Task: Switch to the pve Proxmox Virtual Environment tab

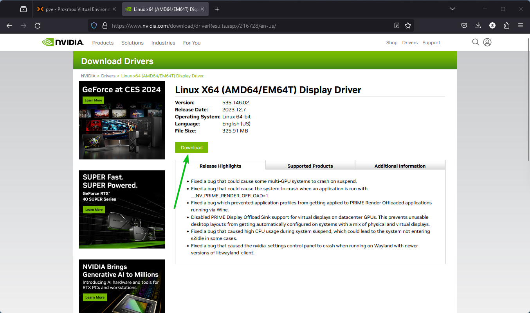Action: 77,9
